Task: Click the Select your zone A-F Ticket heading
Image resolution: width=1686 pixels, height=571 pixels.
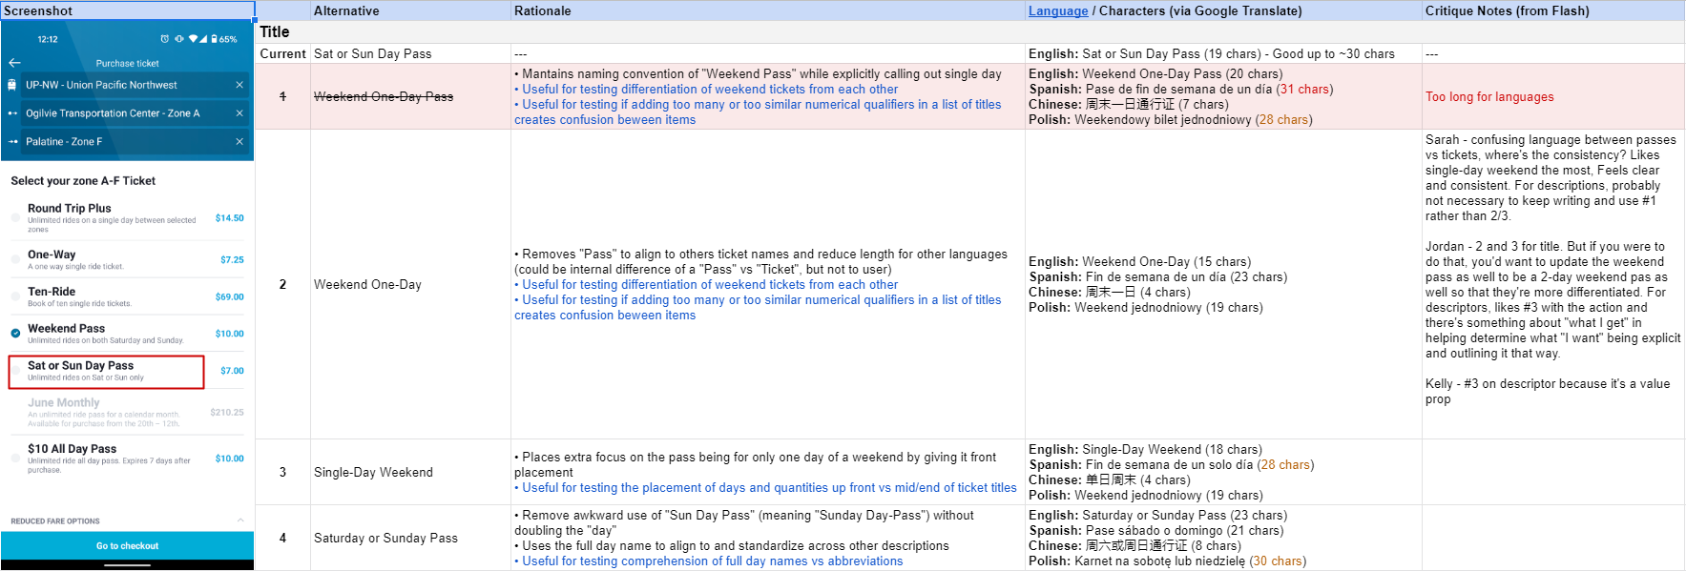Action: (x=83, y=180)
